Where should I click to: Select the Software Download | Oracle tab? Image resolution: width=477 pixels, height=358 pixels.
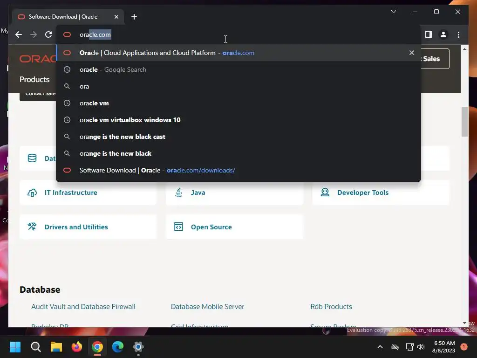click(68, 17)
